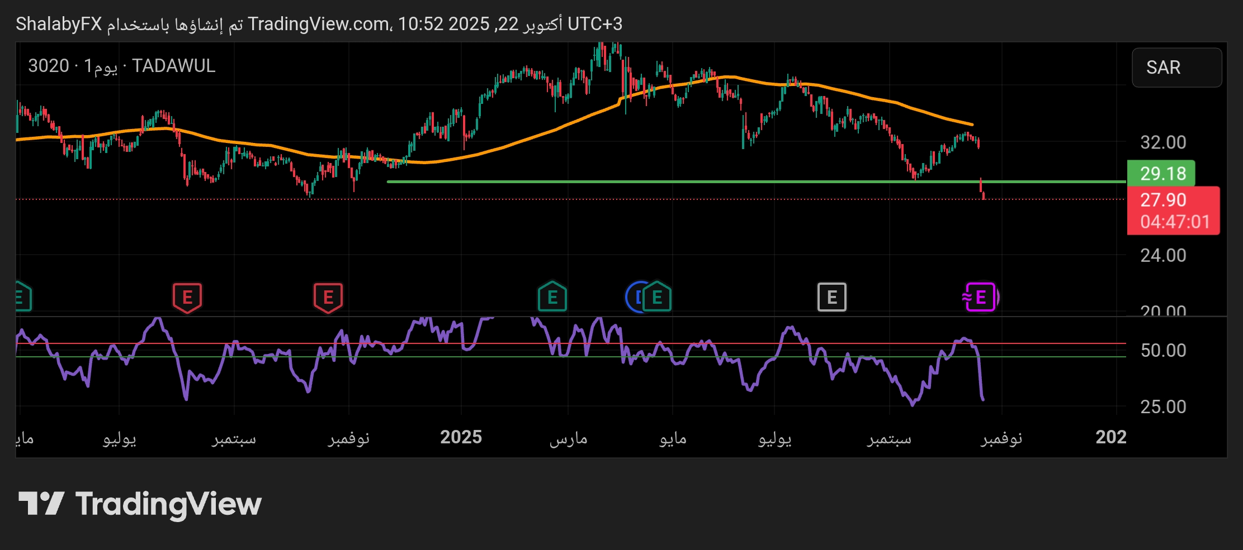Click the 50.00 level on RSI scale
Viewport: 1243px width, 550px height.
[x=1163, y=351]
